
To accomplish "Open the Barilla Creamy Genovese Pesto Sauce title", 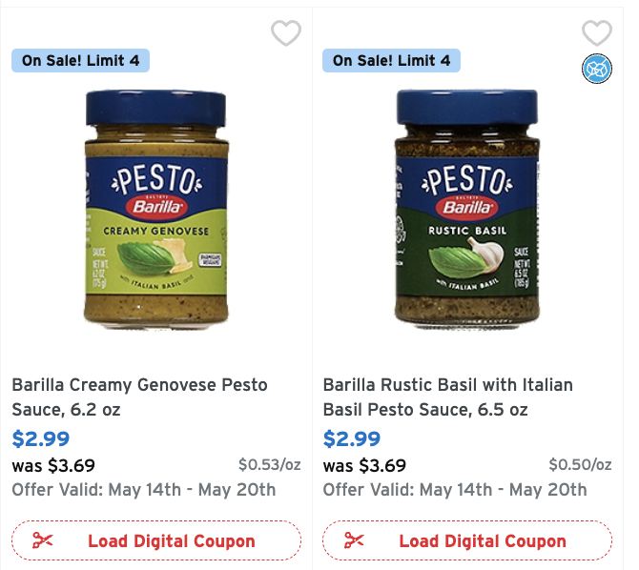I will (x=139, y=397).
